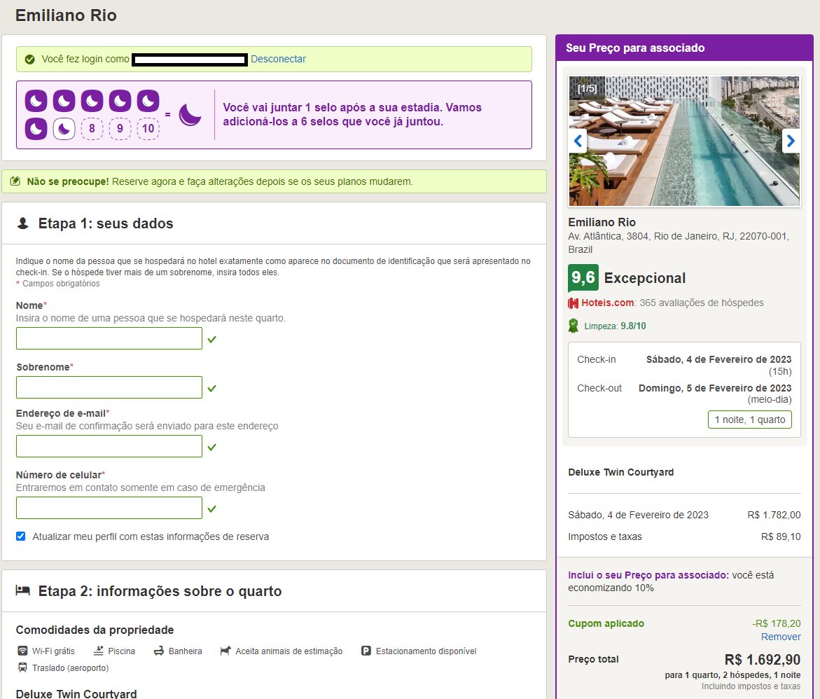Click the Hoteis.com logo icon
This screenshot has height=699, width=820.
click(x=574, y=303)
